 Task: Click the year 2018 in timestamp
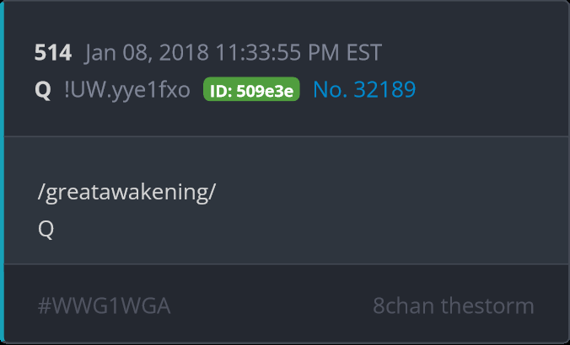pos(184,52)
